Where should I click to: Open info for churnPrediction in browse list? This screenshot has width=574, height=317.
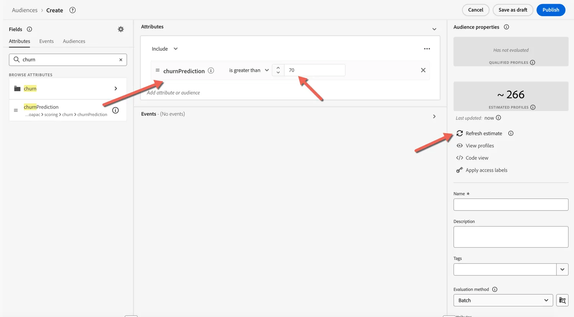[x=115, y=110]
